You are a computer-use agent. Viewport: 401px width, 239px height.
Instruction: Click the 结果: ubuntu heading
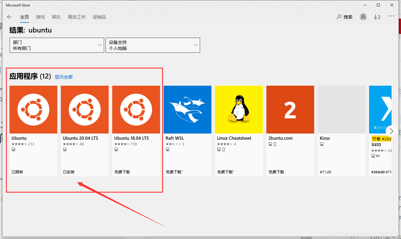point(30,30)
